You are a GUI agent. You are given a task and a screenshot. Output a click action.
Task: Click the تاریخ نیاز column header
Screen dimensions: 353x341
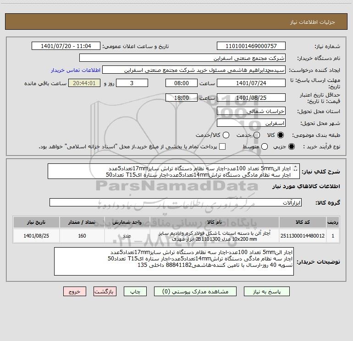36,222
